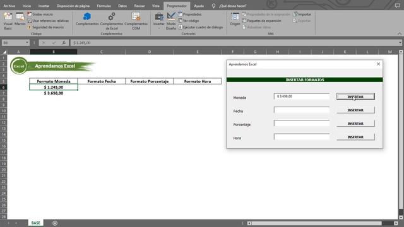Open Seguridad de macros settings
This screenshot has height=227, width=404.
(45, 27)
